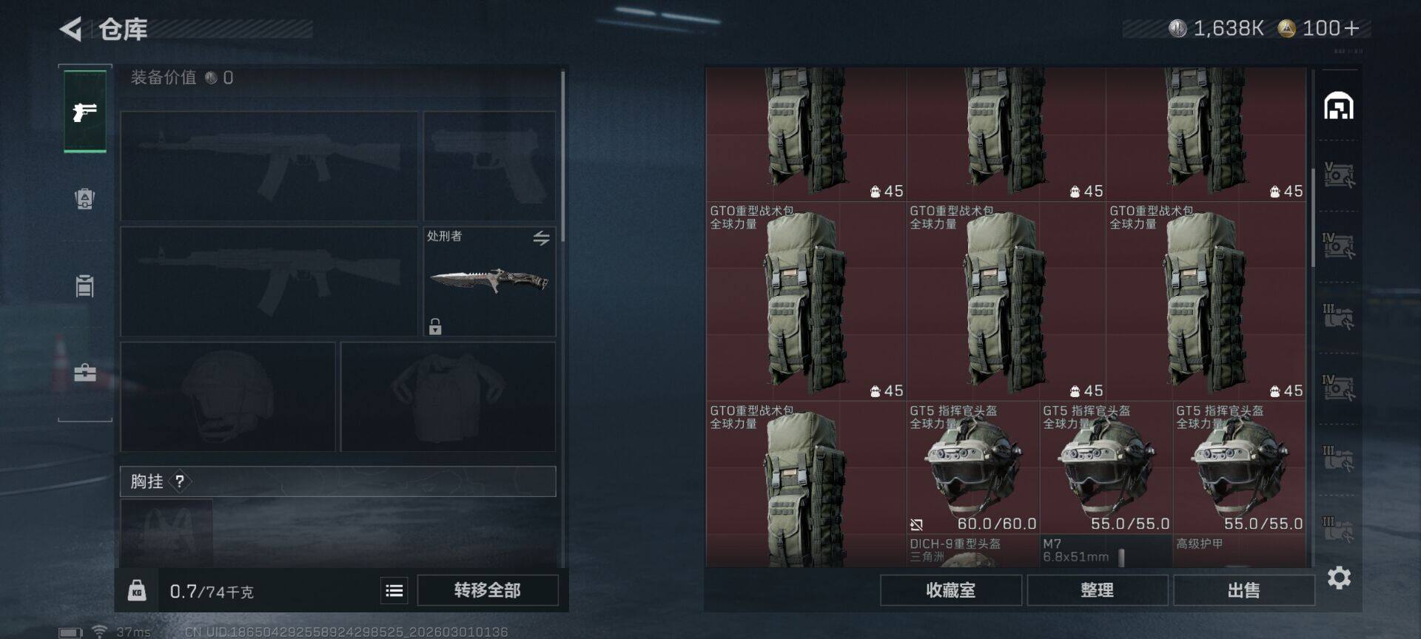
Task: Click the empty primary weapon slot
Action: [269, 166]
